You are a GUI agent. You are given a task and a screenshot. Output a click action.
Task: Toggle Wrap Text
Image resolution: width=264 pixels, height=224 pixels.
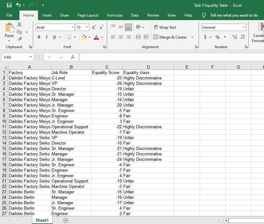pyautogui.click(x=165, y=27)
